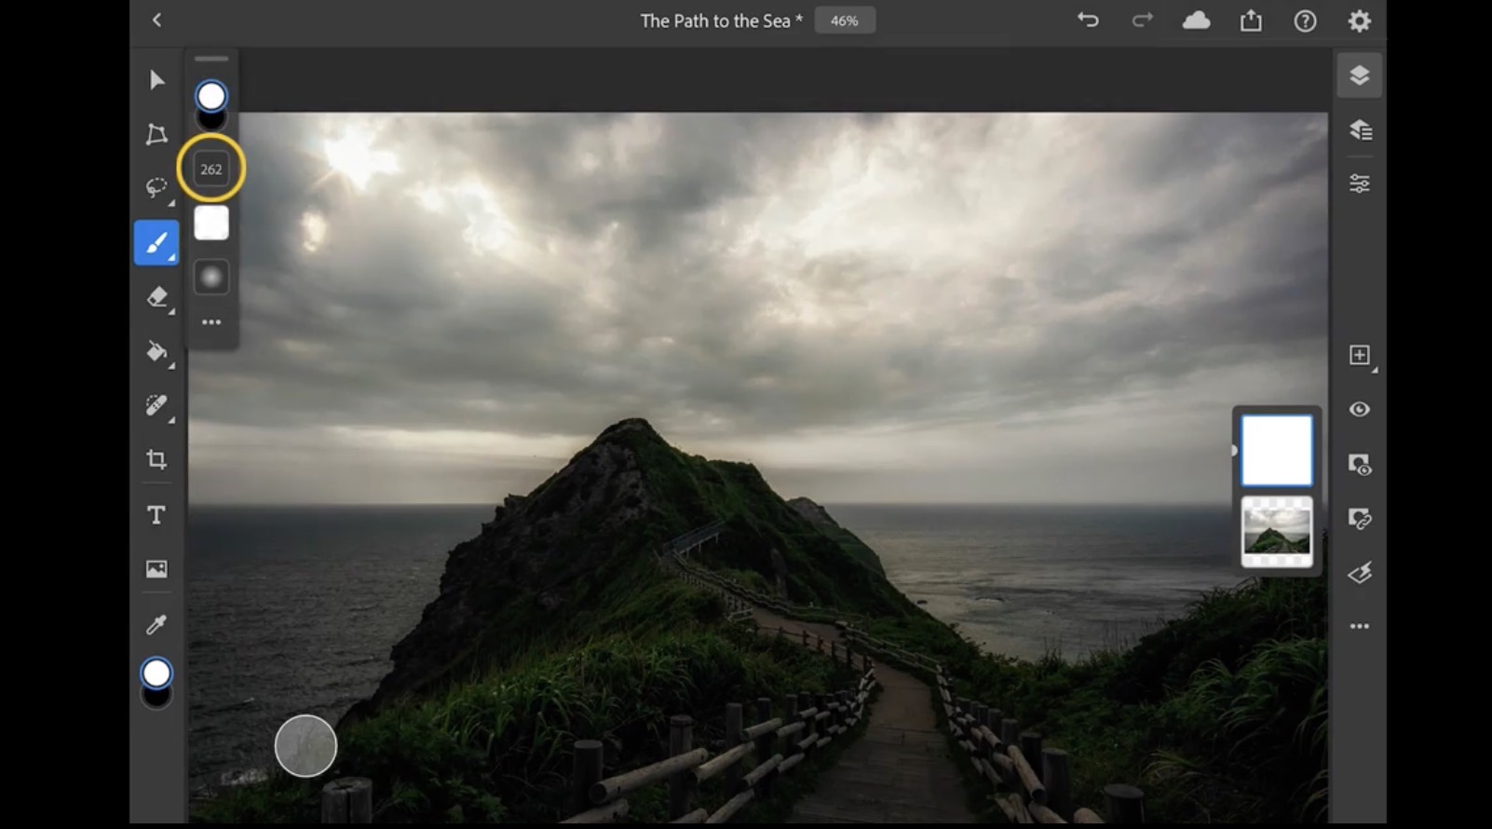Viewport: 1492px width, 829px height.
Task: Open foreground color chip in tool options
Action: (x=211, y=96)
